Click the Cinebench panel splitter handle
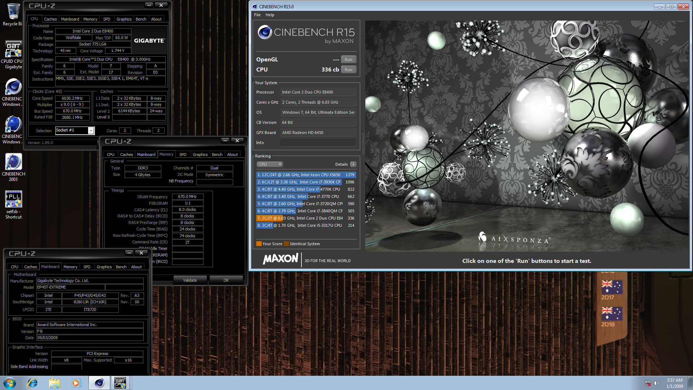693x390 pixels. [x=363, y=144]
